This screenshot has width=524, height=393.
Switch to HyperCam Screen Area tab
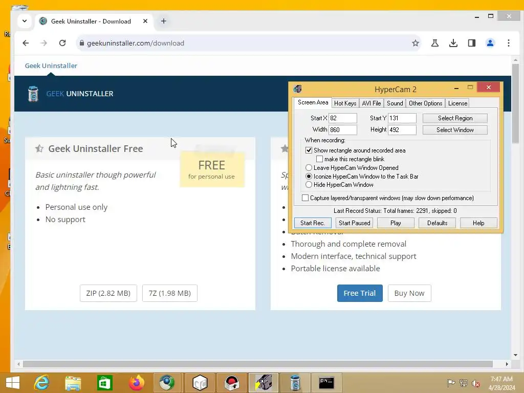tap(313, 102)
